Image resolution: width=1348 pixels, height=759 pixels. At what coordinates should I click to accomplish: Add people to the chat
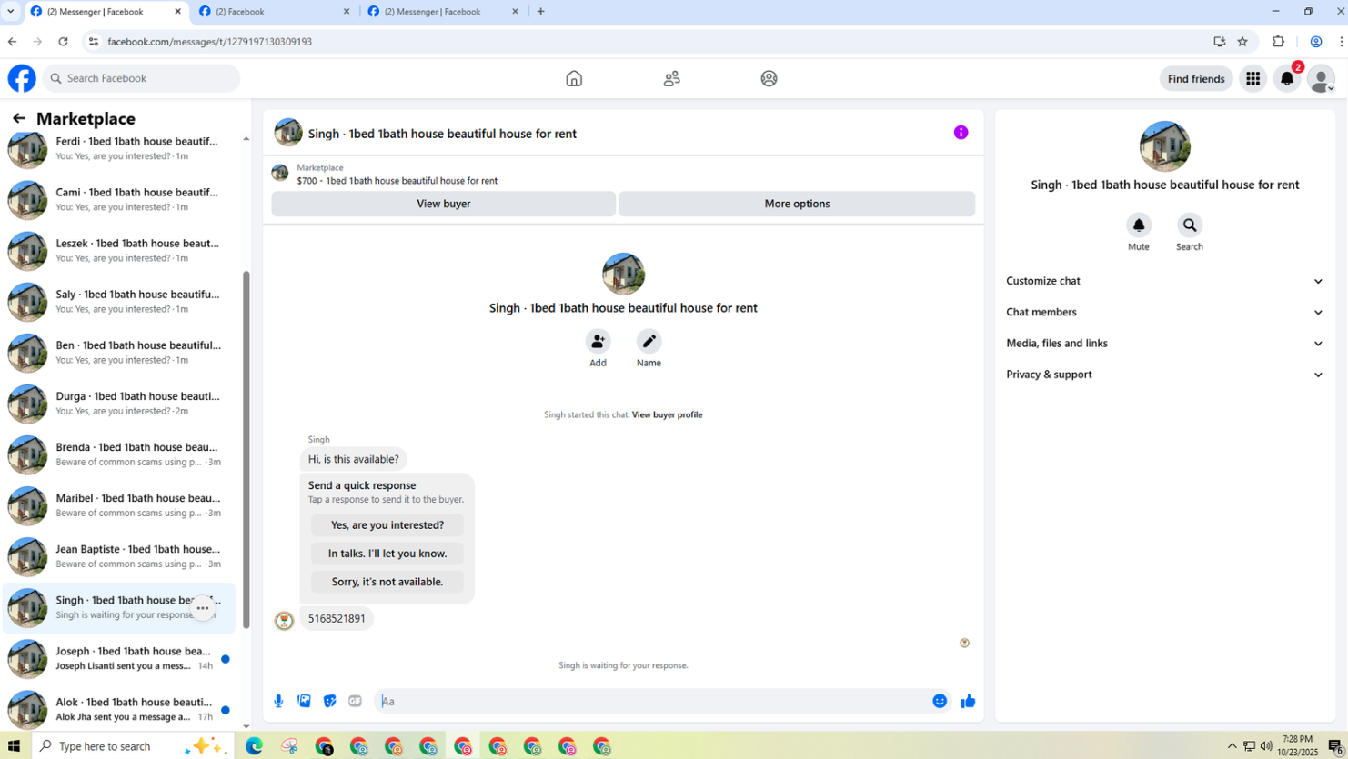[x=598, y=341]
